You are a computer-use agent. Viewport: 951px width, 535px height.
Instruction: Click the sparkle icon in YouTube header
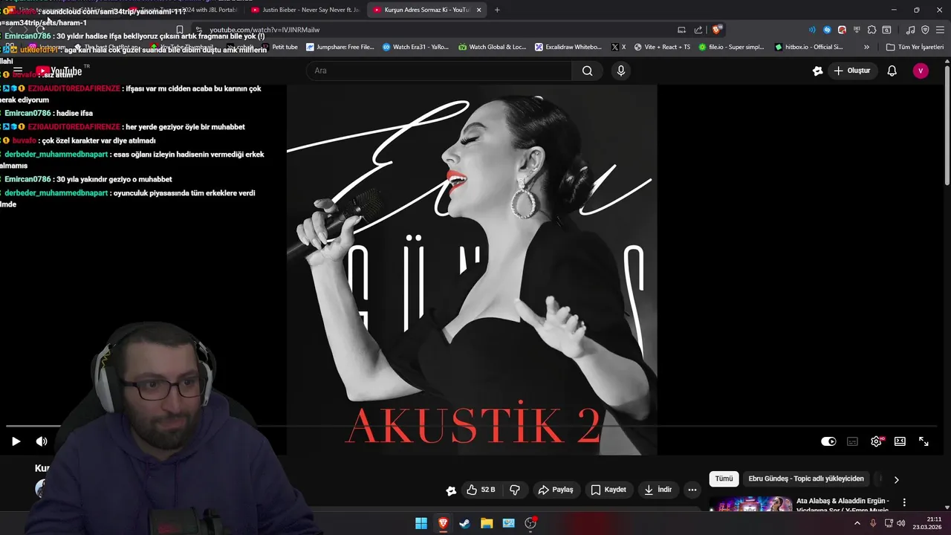[817, 71]
